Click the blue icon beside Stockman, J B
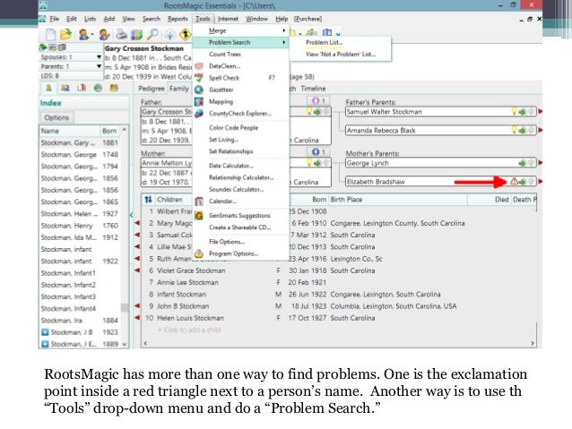The height and width of the screenshot is (429, 572). pyautogui.click(x=45, y=332)
